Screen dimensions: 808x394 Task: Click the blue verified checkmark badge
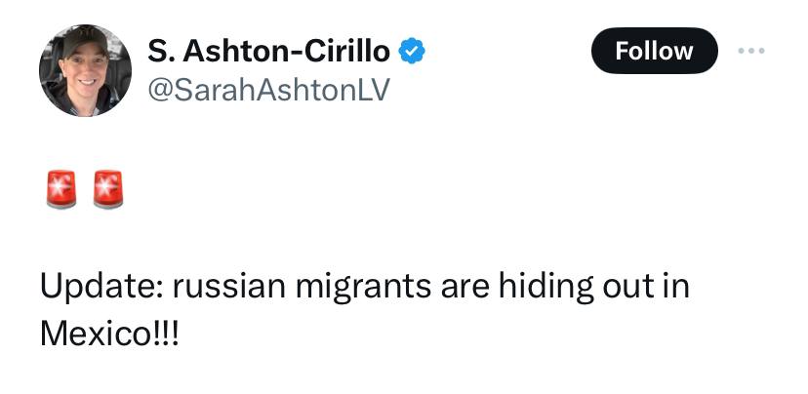[413, 50]
